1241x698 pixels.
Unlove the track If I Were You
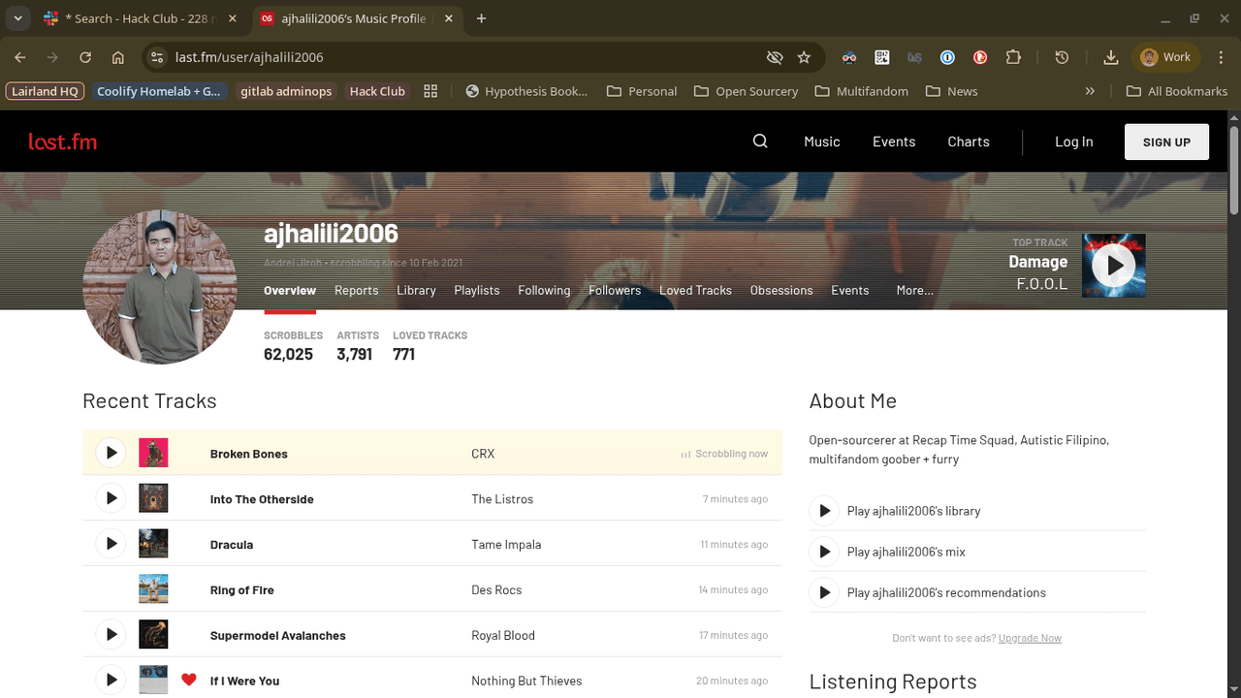[x=189, y=680]
